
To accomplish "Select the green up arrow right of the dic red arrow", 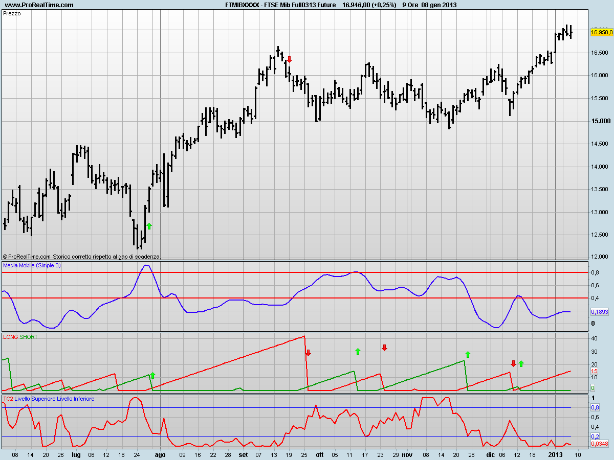I will click(521, 363).
